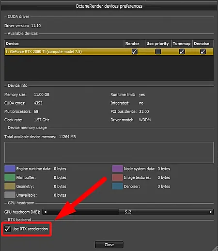Click Clock rate value 1.57 GHz
Screen dimensions: 218x251
42,120
